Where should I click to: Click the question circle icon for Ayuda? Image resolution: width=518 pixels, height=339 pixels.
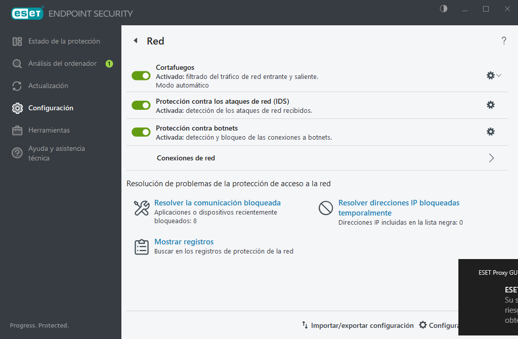pos(17,153)
